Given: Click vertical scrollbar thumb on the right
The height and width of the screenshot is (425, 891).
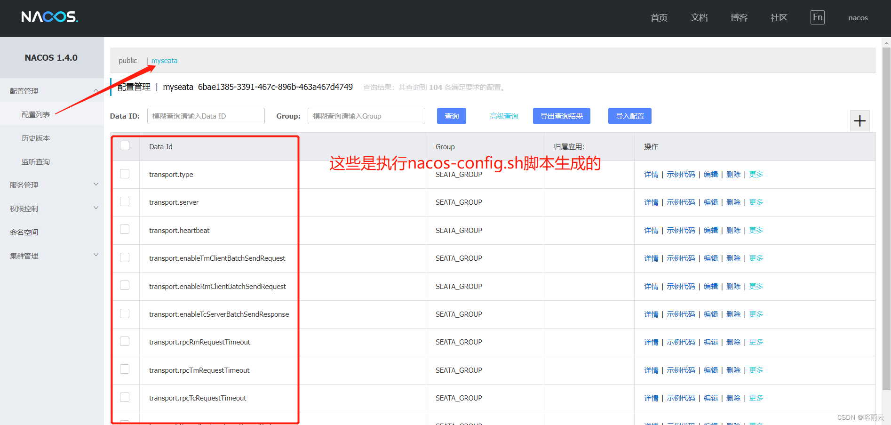Looking at the screenshot, I should pos(886,219).
